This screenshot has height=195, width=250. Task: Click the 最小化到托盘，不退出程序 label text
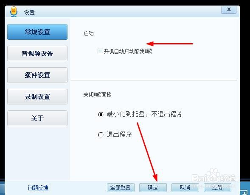[144, 114]
